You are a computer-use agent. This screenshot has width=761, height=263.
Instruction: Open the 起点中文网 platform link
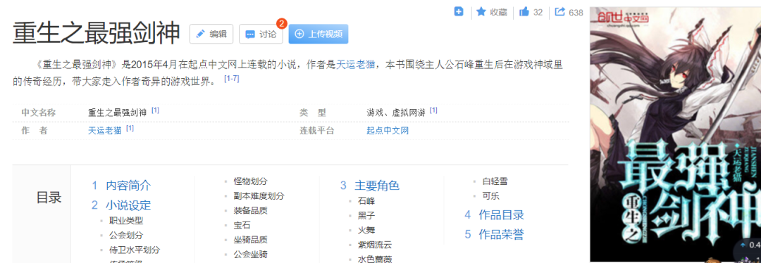click(388, 131)
